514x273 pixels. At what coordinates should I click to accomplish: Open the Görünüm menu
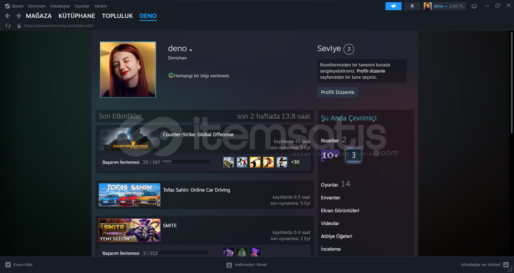(37, 6)
